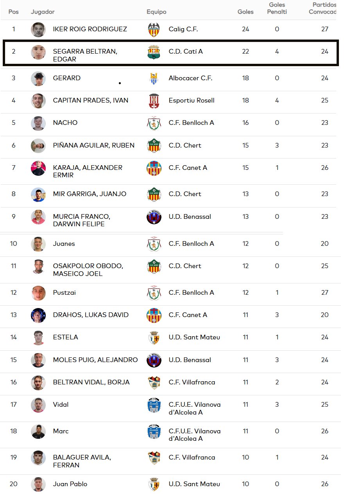
Task: Click Murcia Franco's U.D. Benassal crest
Action: tap(154, 217)
